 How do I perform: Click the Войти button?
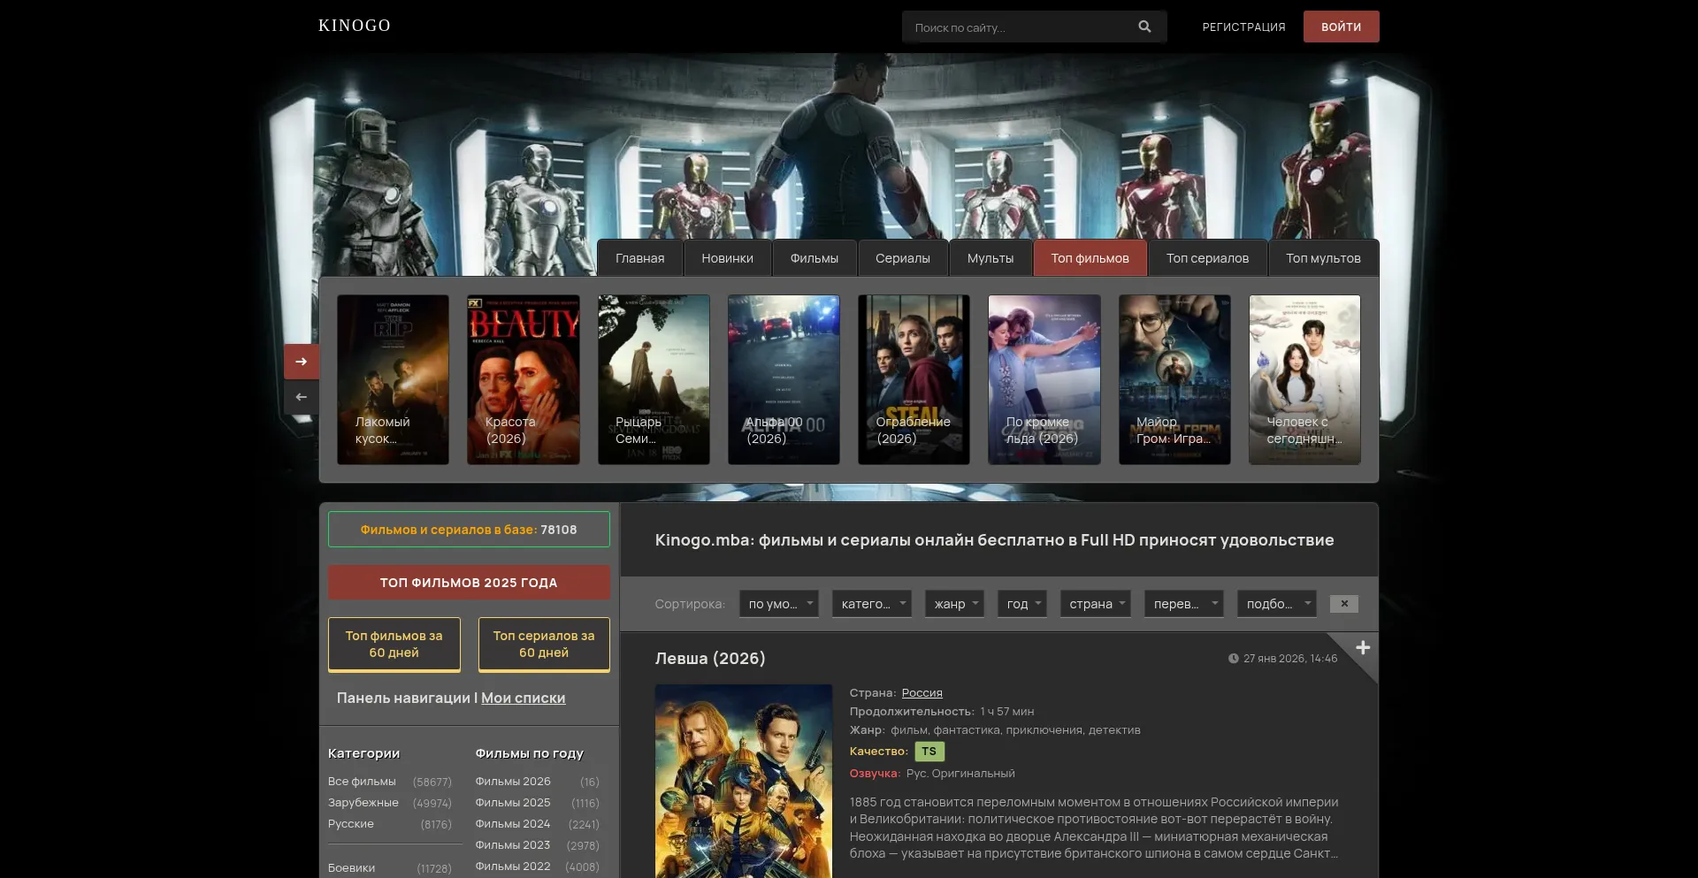coord(1342,27)
